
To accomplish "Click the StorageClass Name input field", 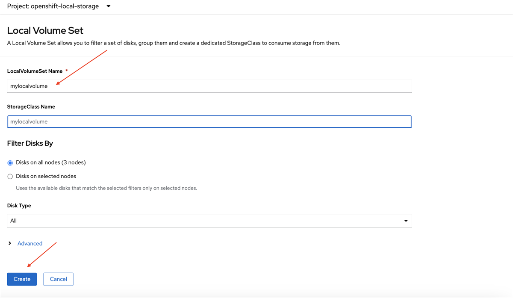I will click(x=209, y=121).
